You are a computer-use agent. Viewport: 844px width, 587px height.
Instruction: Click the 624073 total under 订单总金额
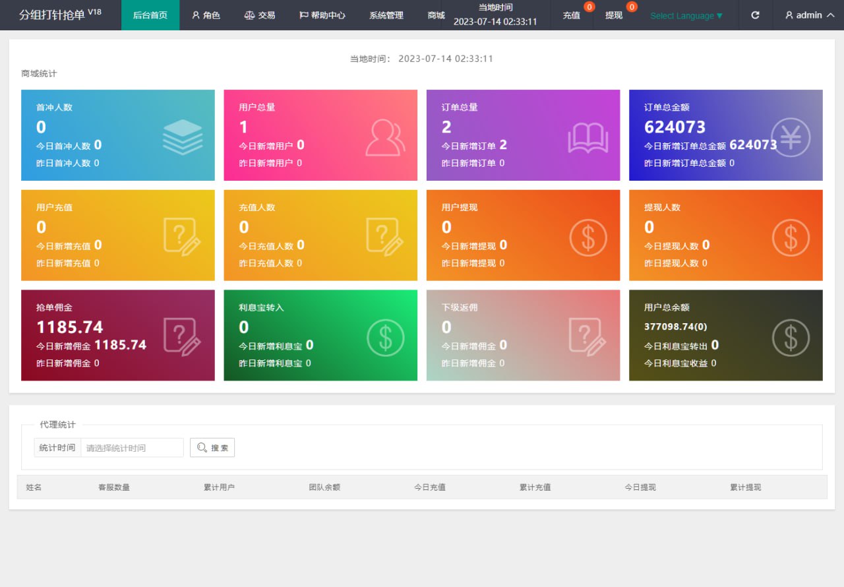pos(675,127)
